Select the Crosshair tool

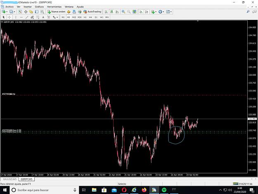[x=9, y=17]
